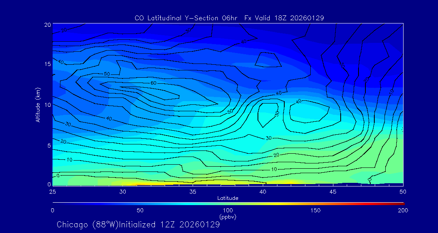Viewport: 438px width, 233px height.
Task: Click altitude axis tick label "15"
Action: click(x=47, y=64)
